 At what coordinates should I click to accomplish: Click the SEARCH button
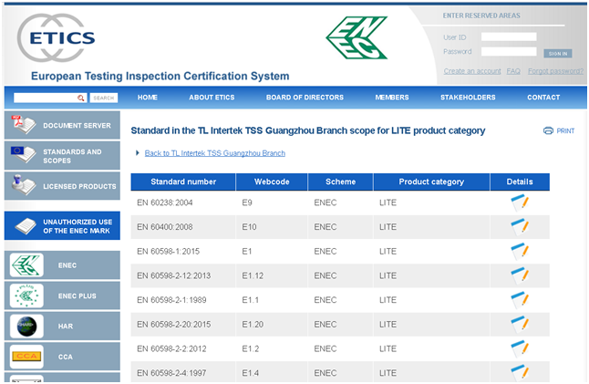point(104,98)
